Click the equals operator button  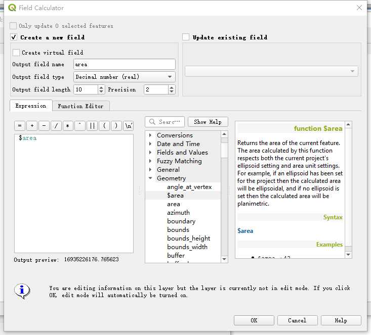(x=20, y=126)
